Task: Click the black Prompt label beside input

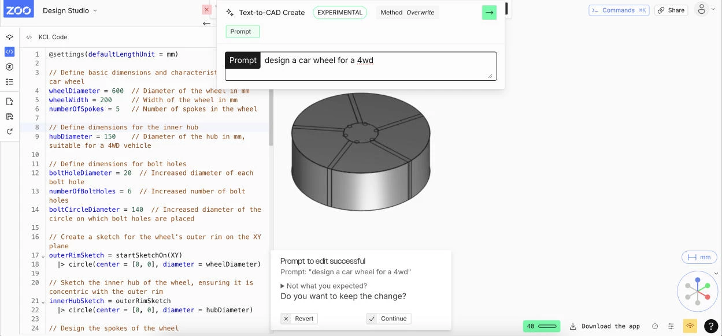Action: coord(243,60)
